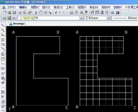Image resolution: width=138 pixels, height=112 pixels.
Task: Click the Cut scissors icon
Action: coord(36,12)
